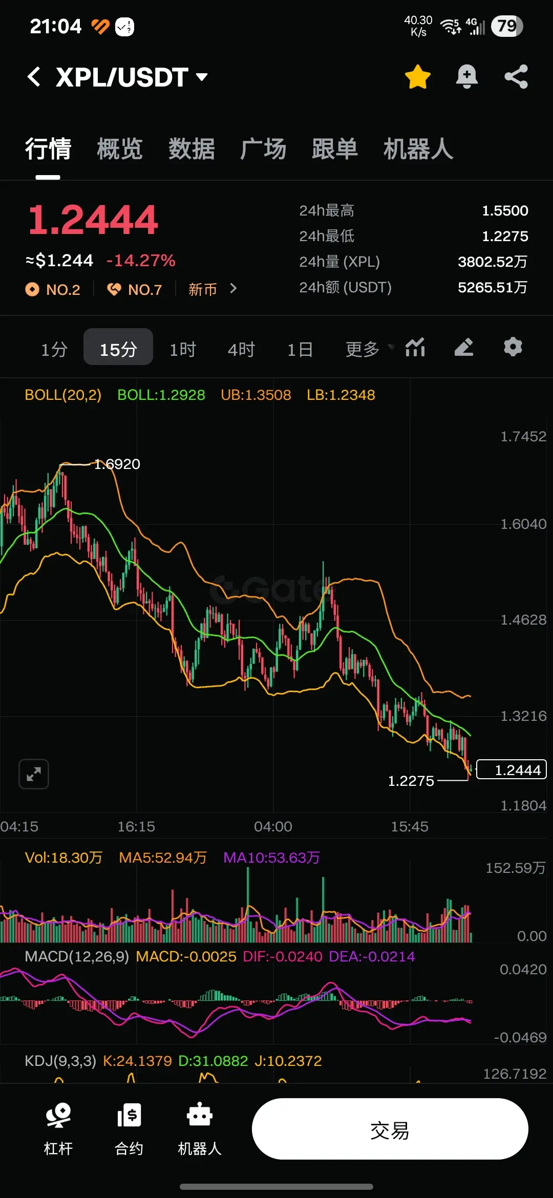Tap the -14.27% change percentage
This screenshot has height=1198, width=553.
(141, 261)
